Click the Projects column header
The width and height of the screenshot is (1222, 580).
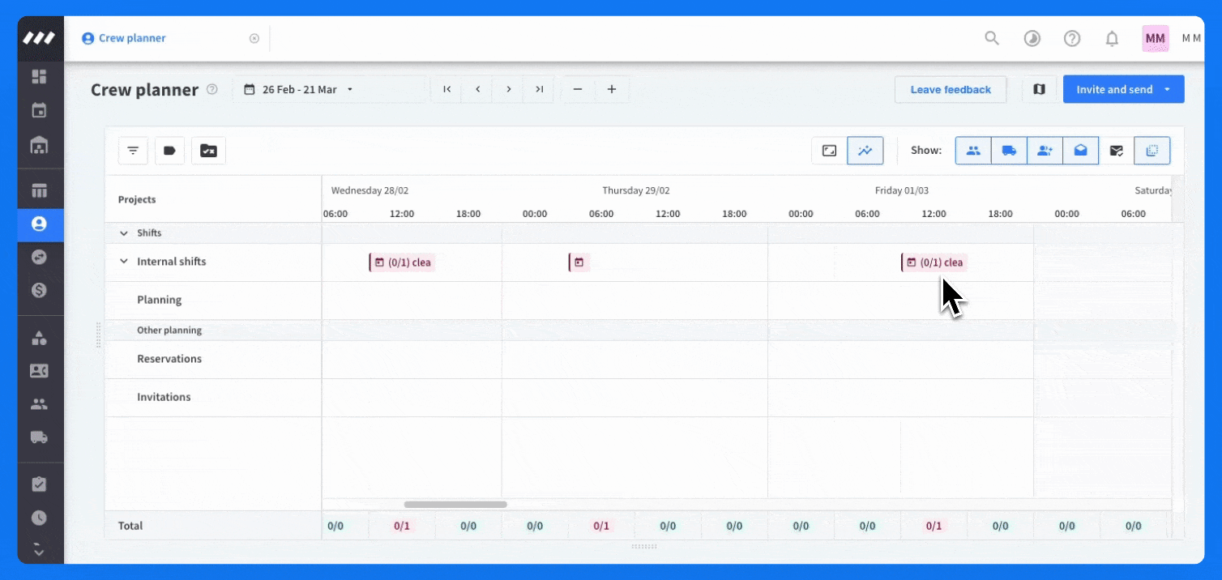coord(137,199)
